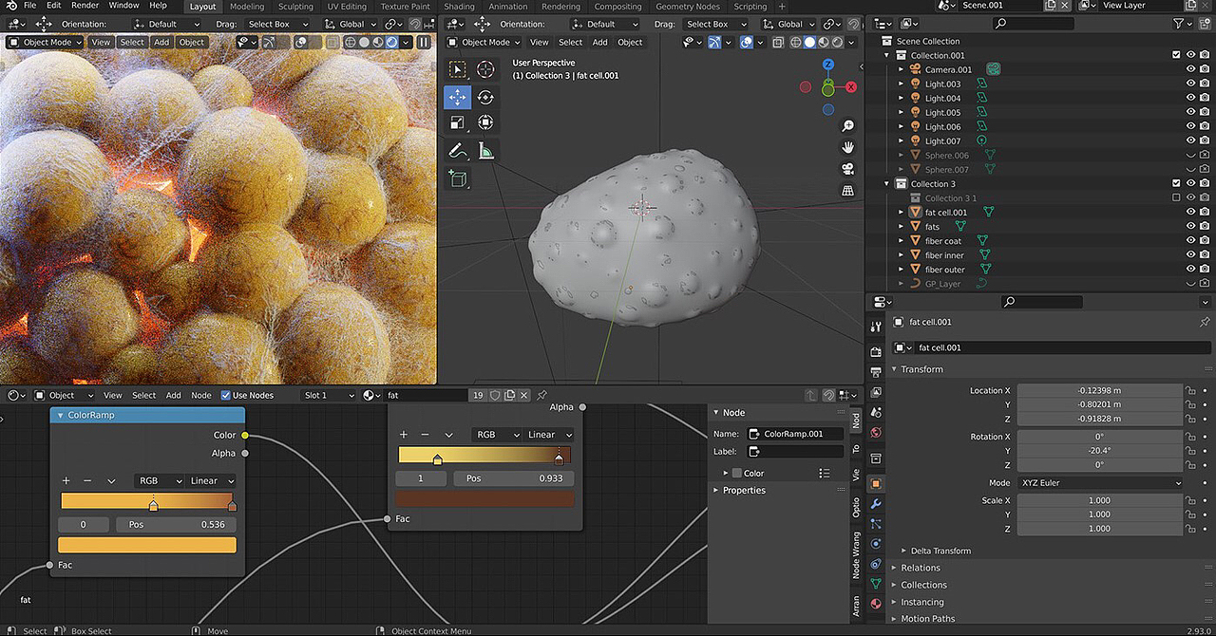Remove color stop from ColorRamp.001 node
The width and height of the screenshot is (1216, 636).
coord(425,435)
